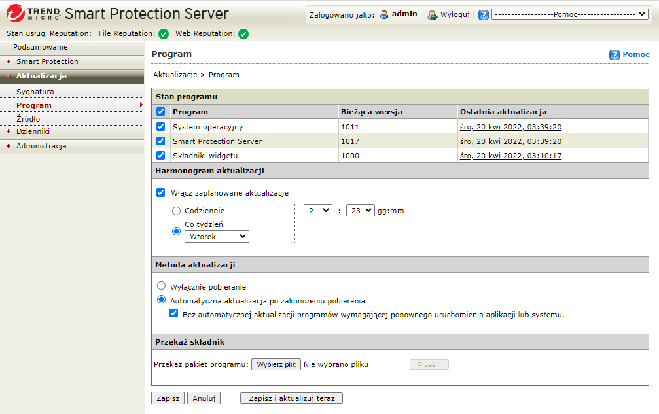Click the blue help icon next to Pomoc link
659x414 pixels.
pos(614,55)
